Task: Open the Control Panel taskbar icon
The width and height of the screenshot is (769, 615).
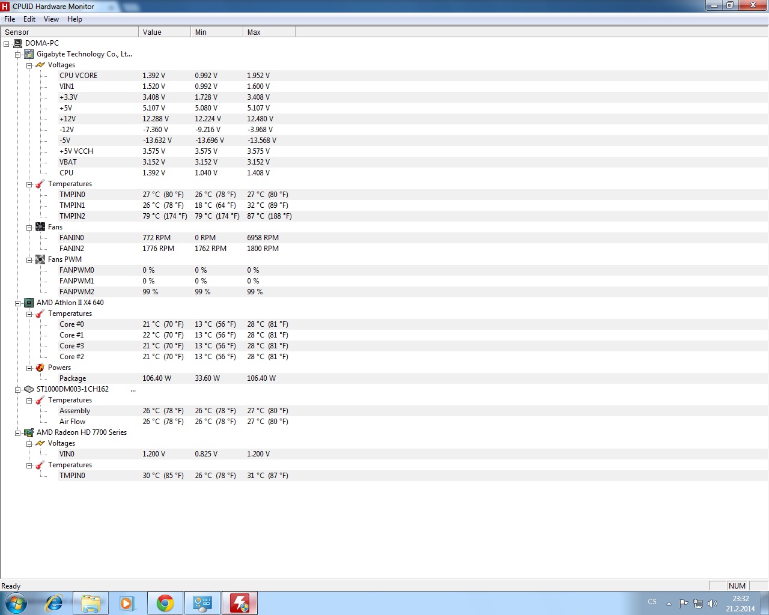Action: pos(202,603)
